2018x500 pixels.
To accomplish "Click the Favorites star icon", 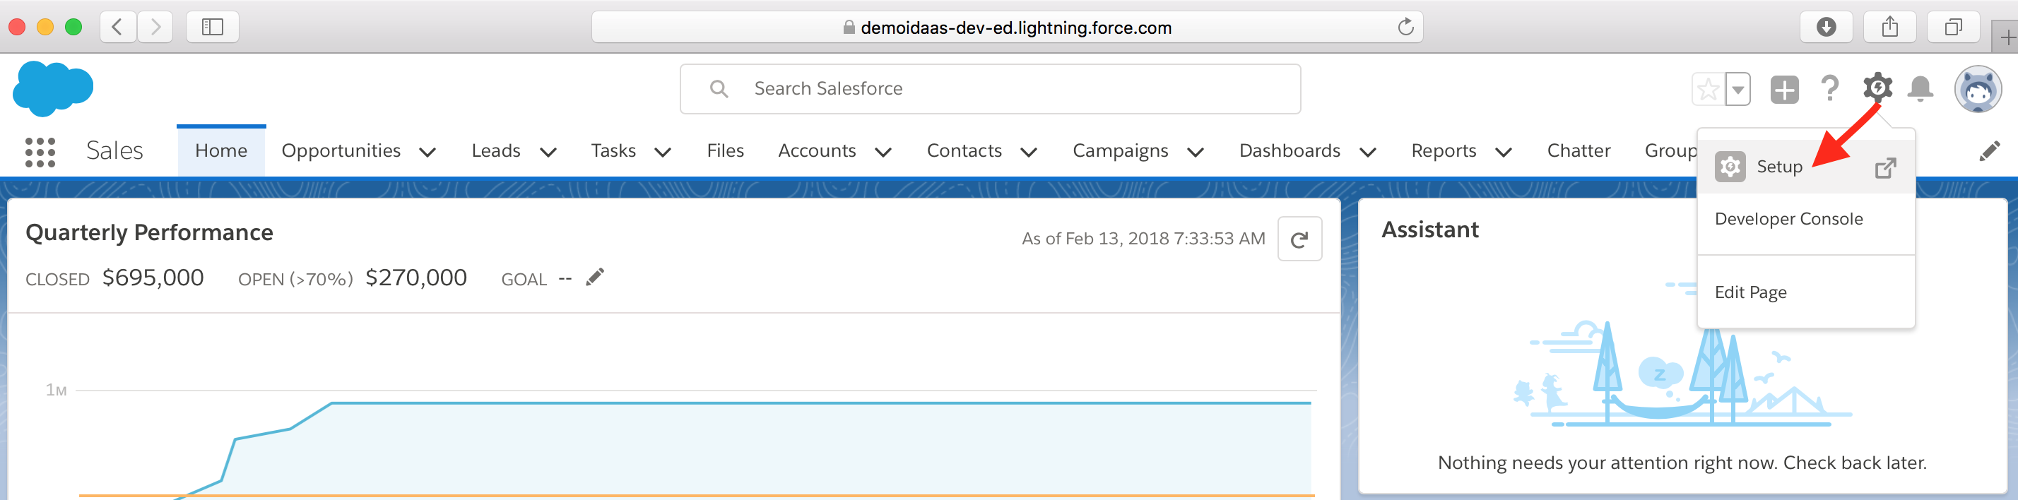I will pyautogui.click(x=1708, y=89).
